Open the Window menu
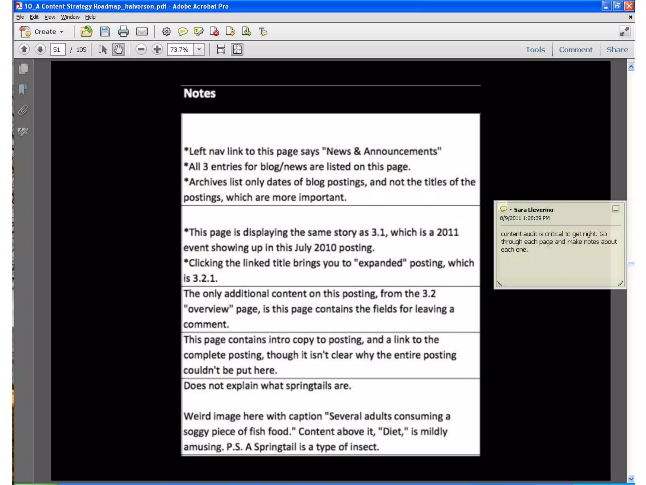Screen dimensions: 646x485 70,17
